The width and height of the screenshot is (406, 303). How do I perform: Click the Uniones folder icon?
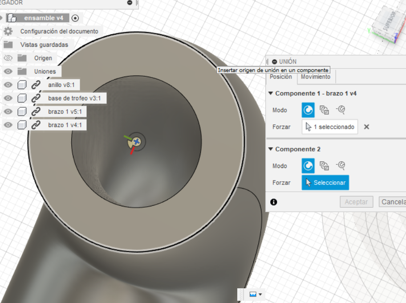click(22, 71)
